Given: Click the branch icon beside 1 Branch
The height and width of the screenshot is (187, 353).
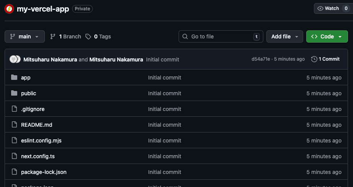Looking at the screenshot, I should click(x=53, y=36).
